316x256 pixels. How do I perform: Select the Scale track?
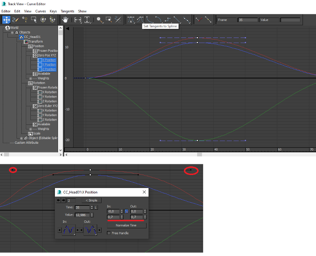tap(37, 134)
